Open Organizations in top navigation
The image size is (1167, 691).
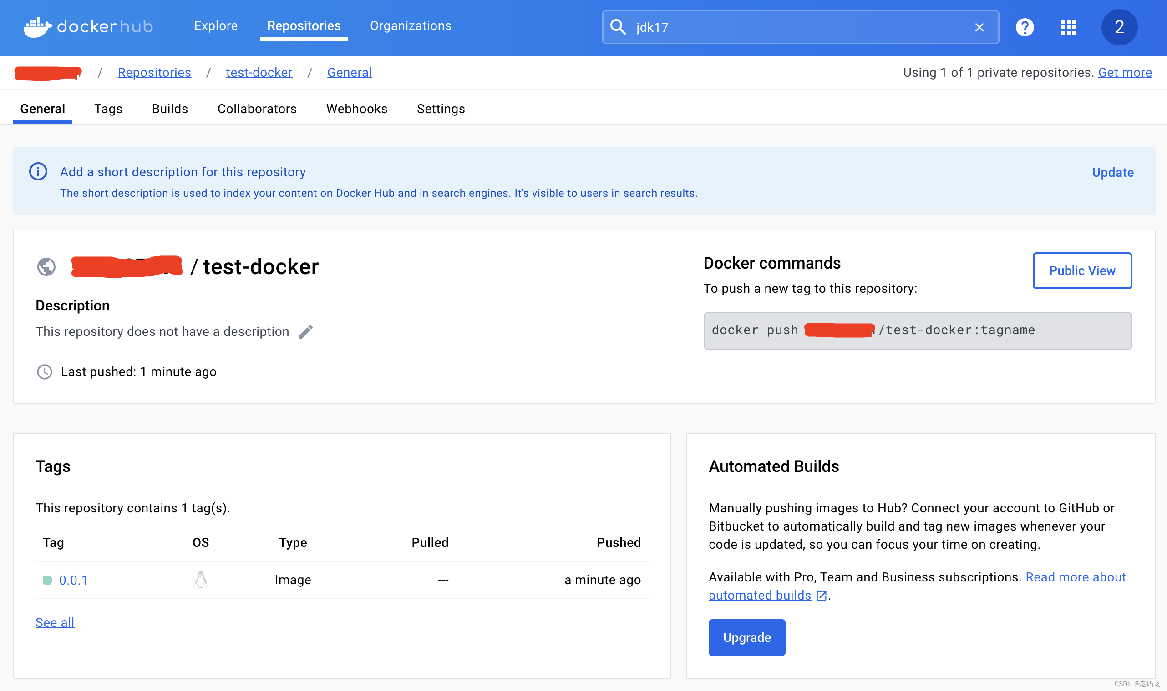pyautogui.click(x=411, y=25)
